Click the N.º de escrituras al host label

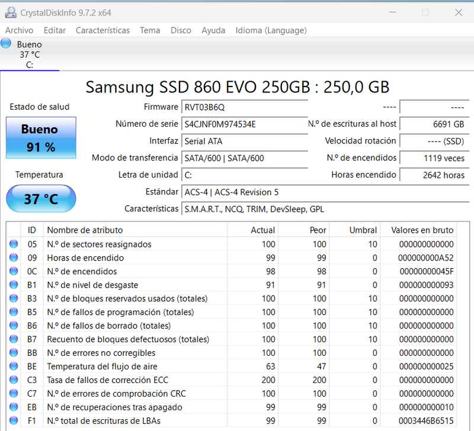[352, 124]
